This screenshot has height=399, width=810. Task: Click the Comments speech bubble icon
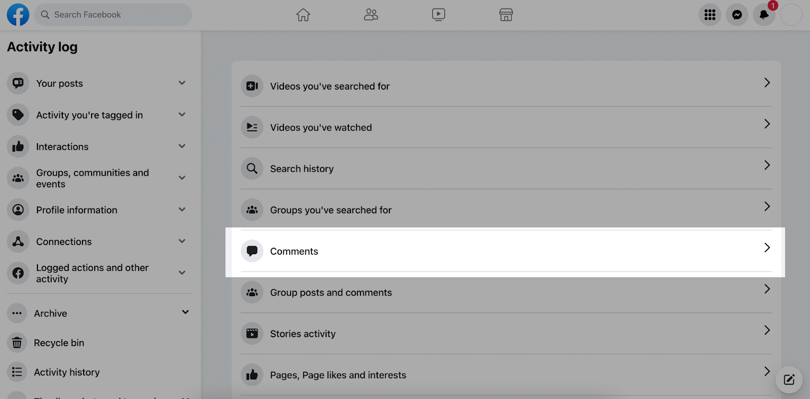(252, 251)
